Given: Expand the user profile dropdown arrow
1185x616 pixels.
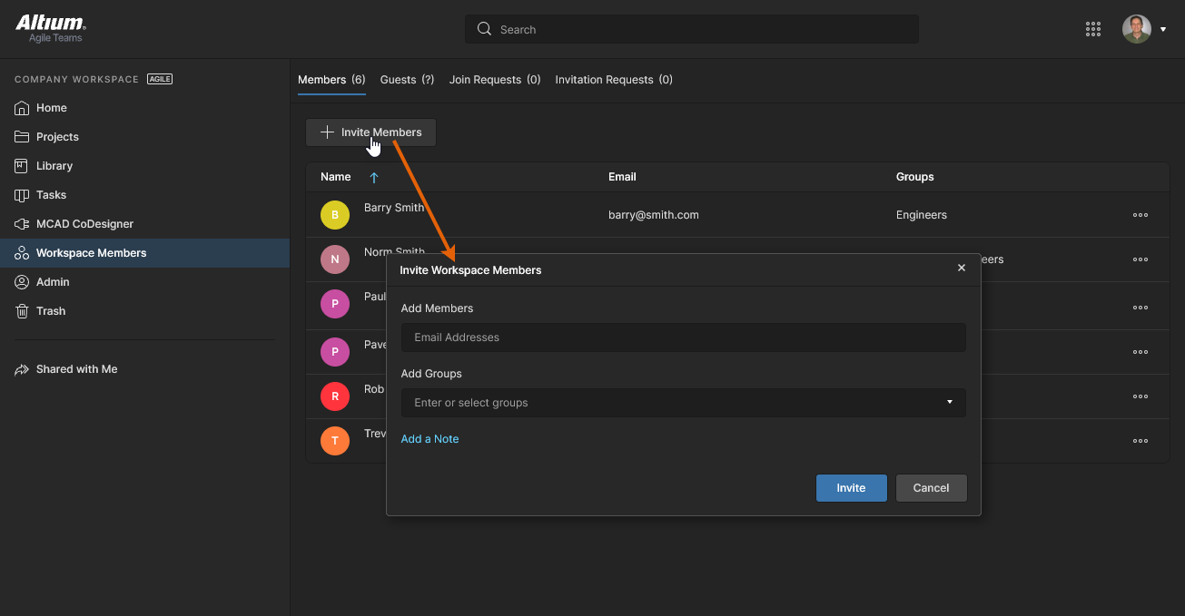Looking at the screenshot, I should [1163, 29].
